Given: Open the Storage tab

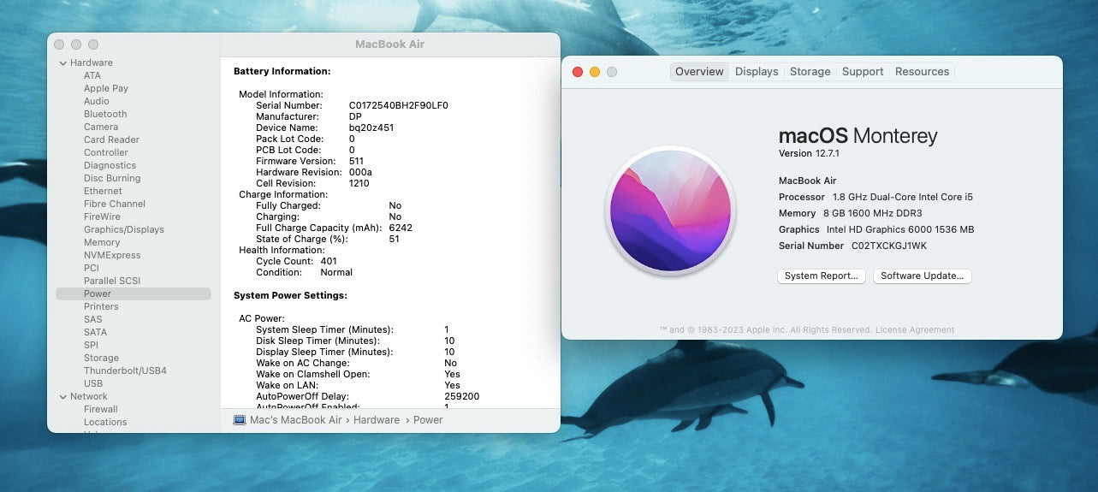Looking at the screenshot, I should 810,72.
